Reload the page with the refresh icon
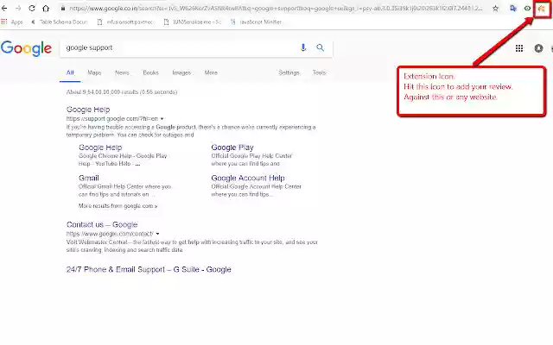 pos(32,8)
